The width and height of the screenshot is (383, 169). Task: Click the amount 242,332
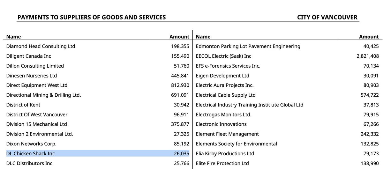(x=370, y=134)
